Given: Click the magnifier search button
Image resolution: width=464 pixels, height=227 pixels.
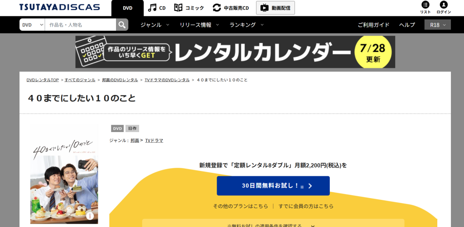Looking at the screenshot, I should (x=122, y=25).
